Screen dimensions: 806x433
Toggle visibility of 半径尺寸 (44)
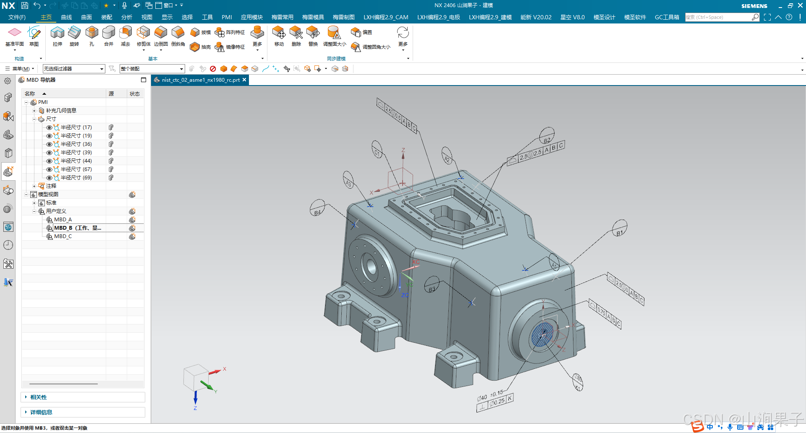pos(49,161)
